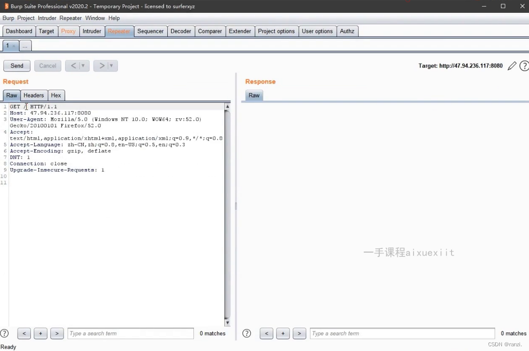Click the 'Ready' status bar text

click(8, 347)
